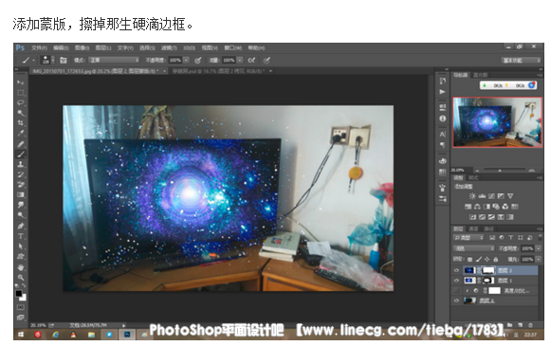Show the 亮度/对比 adjustment layer

tap(456, 290)
